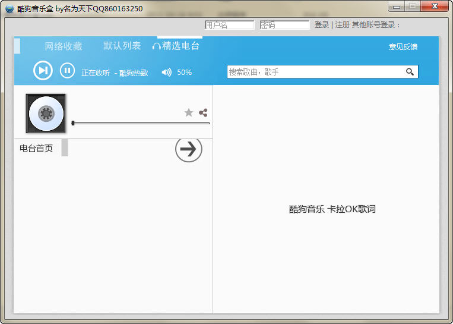Click the 搜索歌曲，歌手 search box
The image size is (453, 324).
tap(322, 72)
